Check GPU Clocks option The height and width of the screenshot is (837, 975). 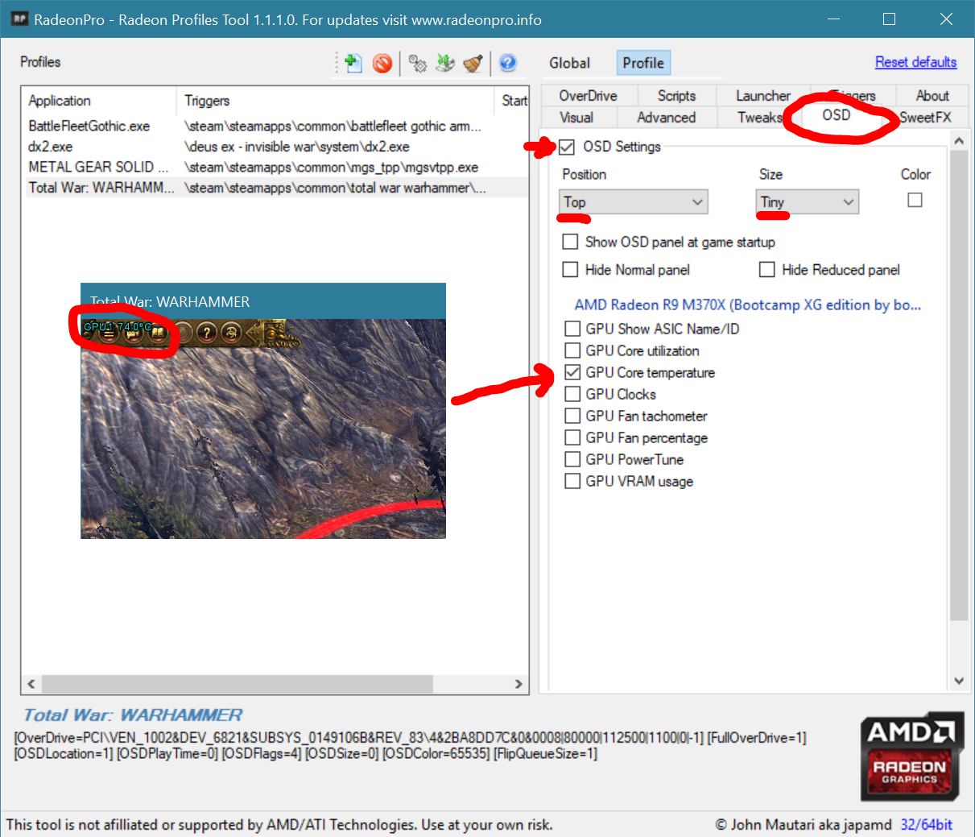(x=572, y=394)
